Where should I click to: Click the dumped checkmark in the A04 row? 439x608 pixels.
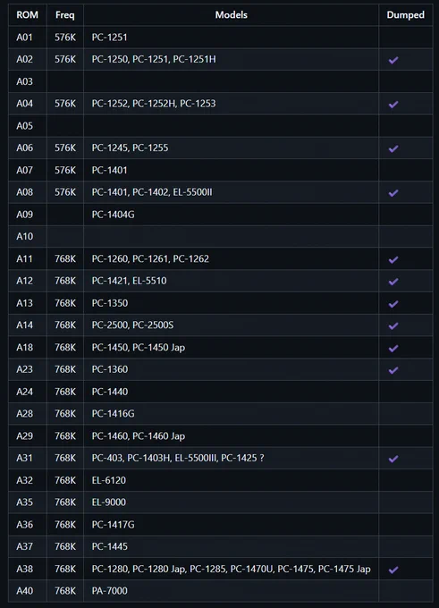(x=393, y=104)
